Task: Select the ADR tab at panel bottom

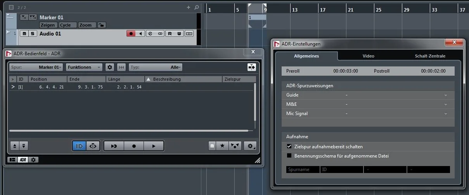Action: click(x=23, y=159)
